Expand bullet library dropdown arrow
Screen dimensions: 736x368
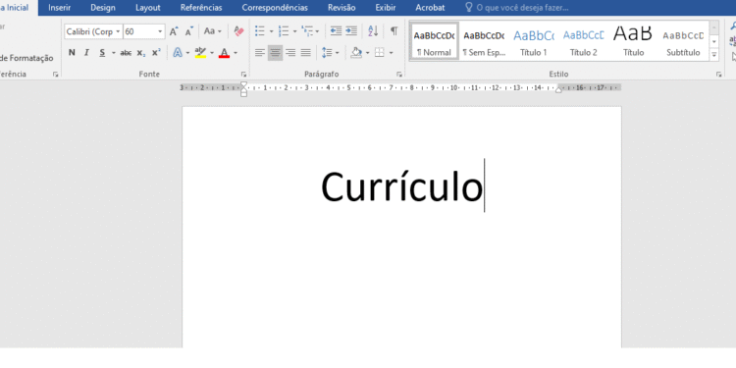tap(271, 31)
